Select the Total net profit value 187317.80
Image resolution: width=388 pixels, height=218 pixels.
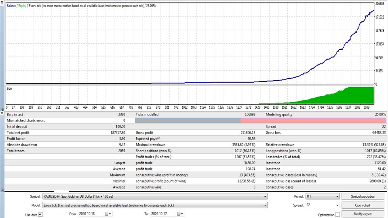coord(118,133)
